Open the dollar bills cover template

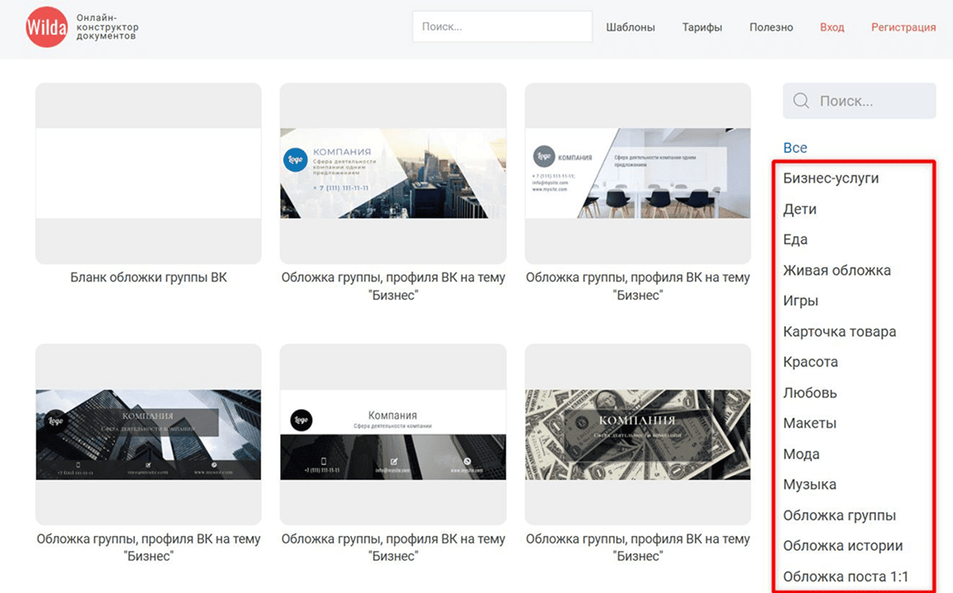tap(638, 434)
